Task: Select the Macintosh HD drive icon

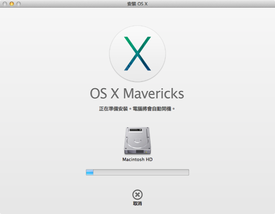Action: (x=137, y=141)
